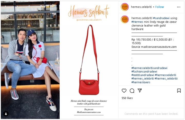Click the couple photo on left
The image size is (185, 120).
(30, 60)
